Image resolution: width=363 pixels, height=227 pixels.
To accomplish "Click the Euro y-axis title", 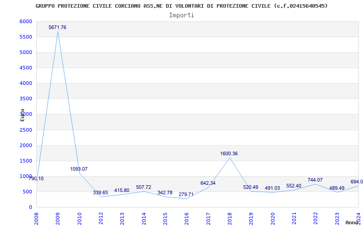I will [22, 115].
